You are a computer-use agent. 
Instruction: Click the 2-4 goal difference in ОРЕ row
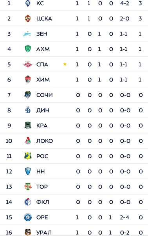pos(125,218)
